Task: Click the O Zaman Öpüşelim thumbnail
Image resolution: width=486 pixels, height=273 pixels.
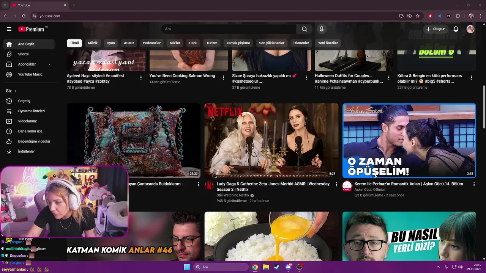Action: [x=409, y=141]
